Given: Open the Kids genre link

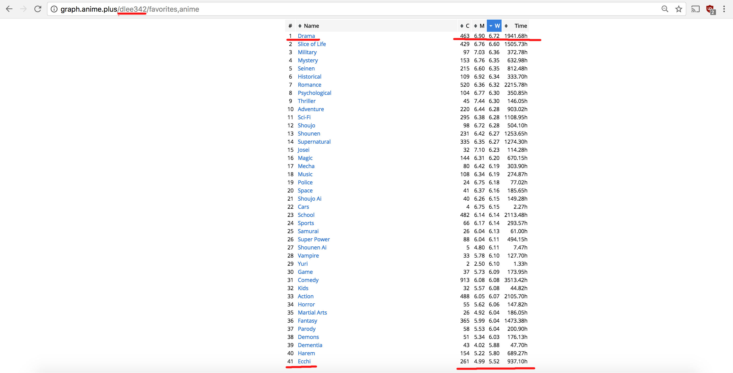Looking at the screenshot, I should [x=303, y=288].
